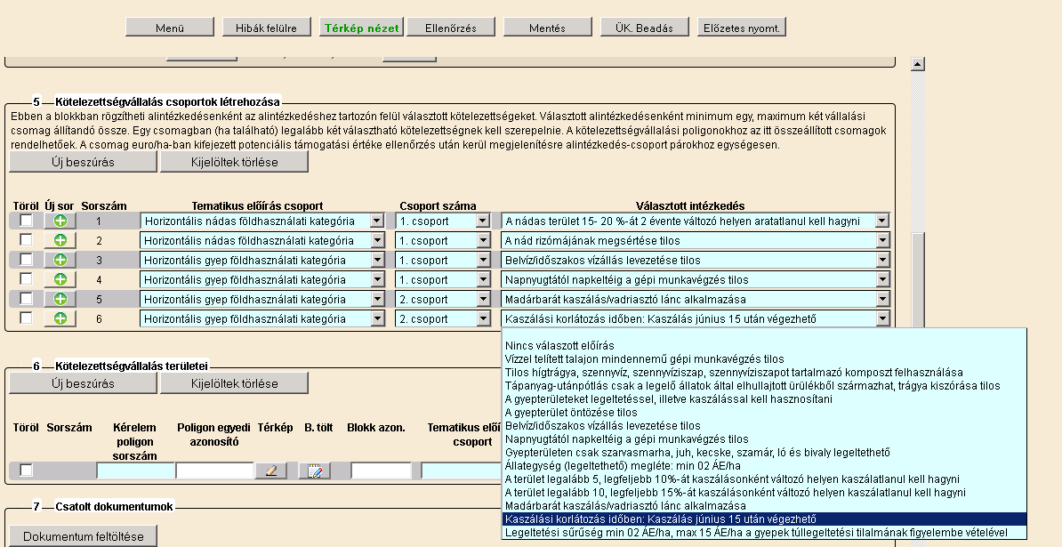Image resolution: width=1062 pixels, height=547 pixels.
Task: Select 'Gyepterületen csak szarvasmarha' option
Action: tap(764, 452)
